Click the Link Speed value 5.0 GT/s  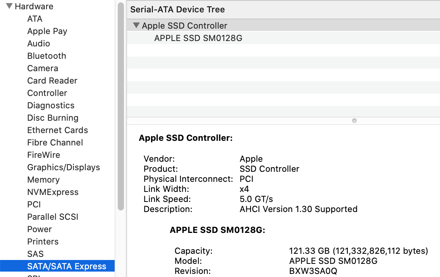tap(256, 199)
